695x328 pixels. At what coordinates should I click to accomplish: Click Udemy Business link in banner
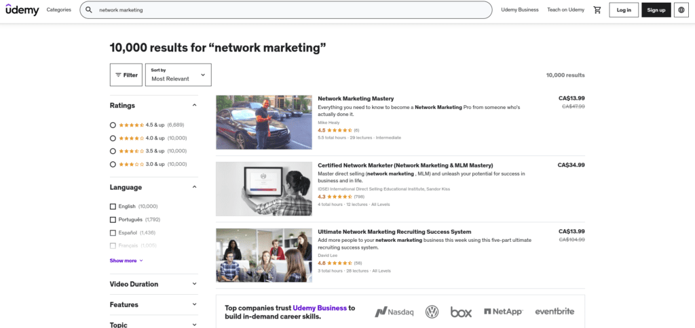click(320, 308)
